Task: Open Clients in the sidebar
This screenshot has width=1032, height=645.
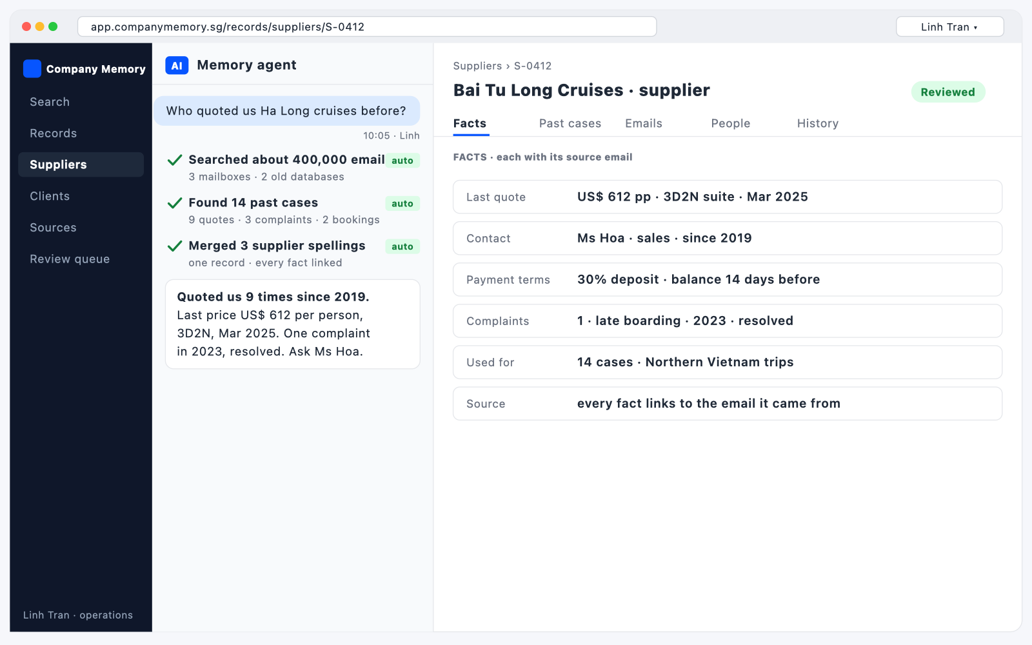Action: tap(81, 196)
